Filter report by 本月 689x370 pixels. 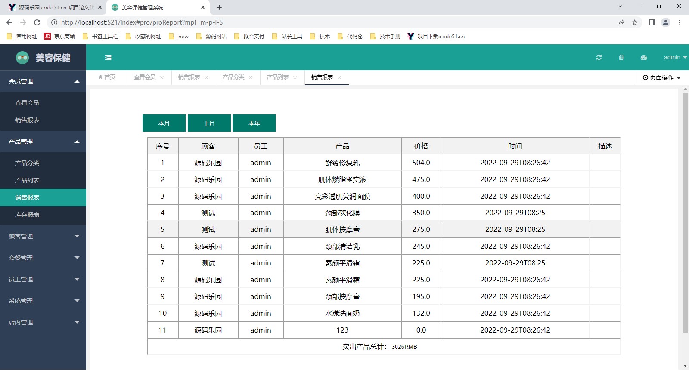tap(164, 123)
